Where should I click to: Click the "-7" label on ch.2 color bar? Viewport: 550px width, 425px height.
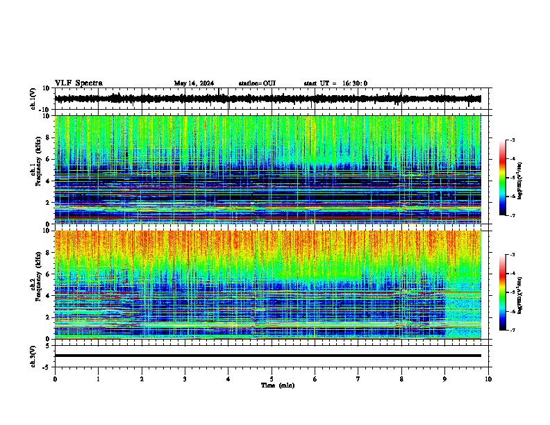(512, 331)
